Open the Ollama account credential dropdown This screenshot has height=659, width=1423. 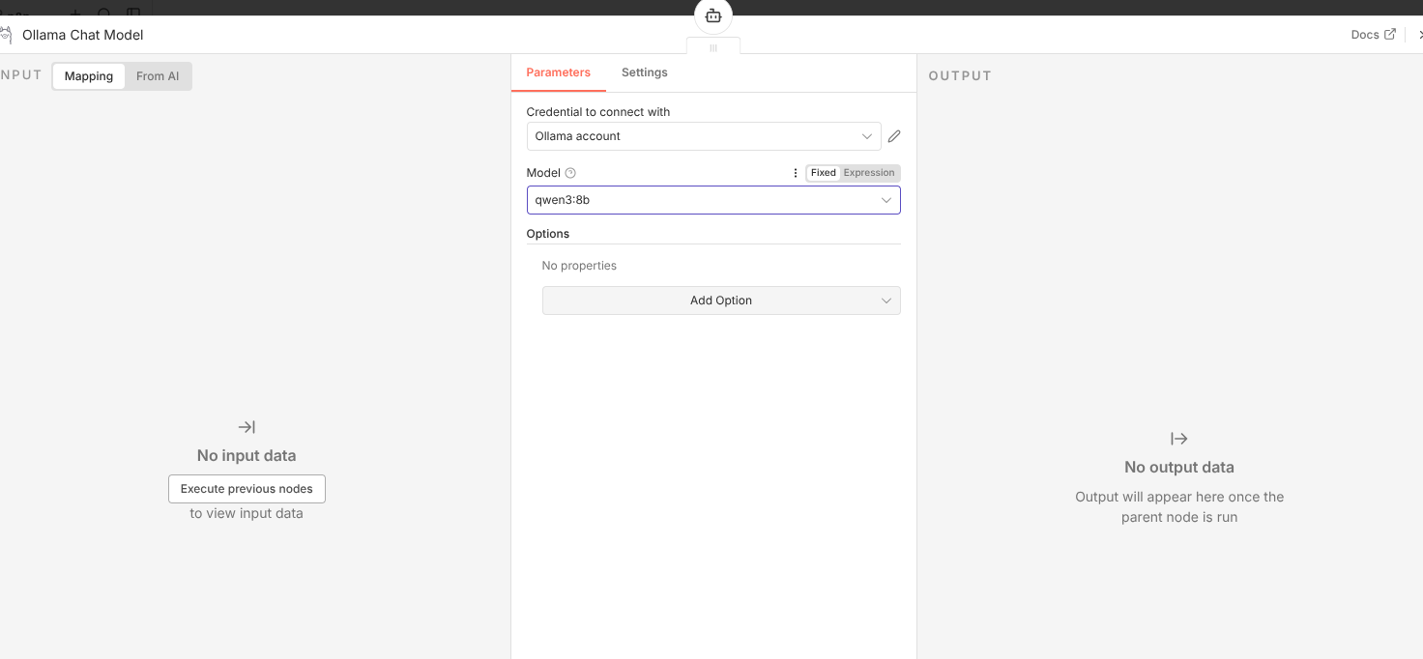703,136
